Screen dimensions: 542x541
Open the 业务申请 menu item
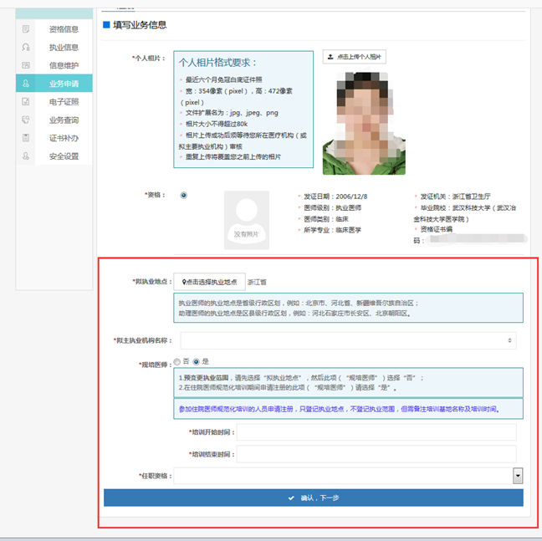(x=64, y=84)
